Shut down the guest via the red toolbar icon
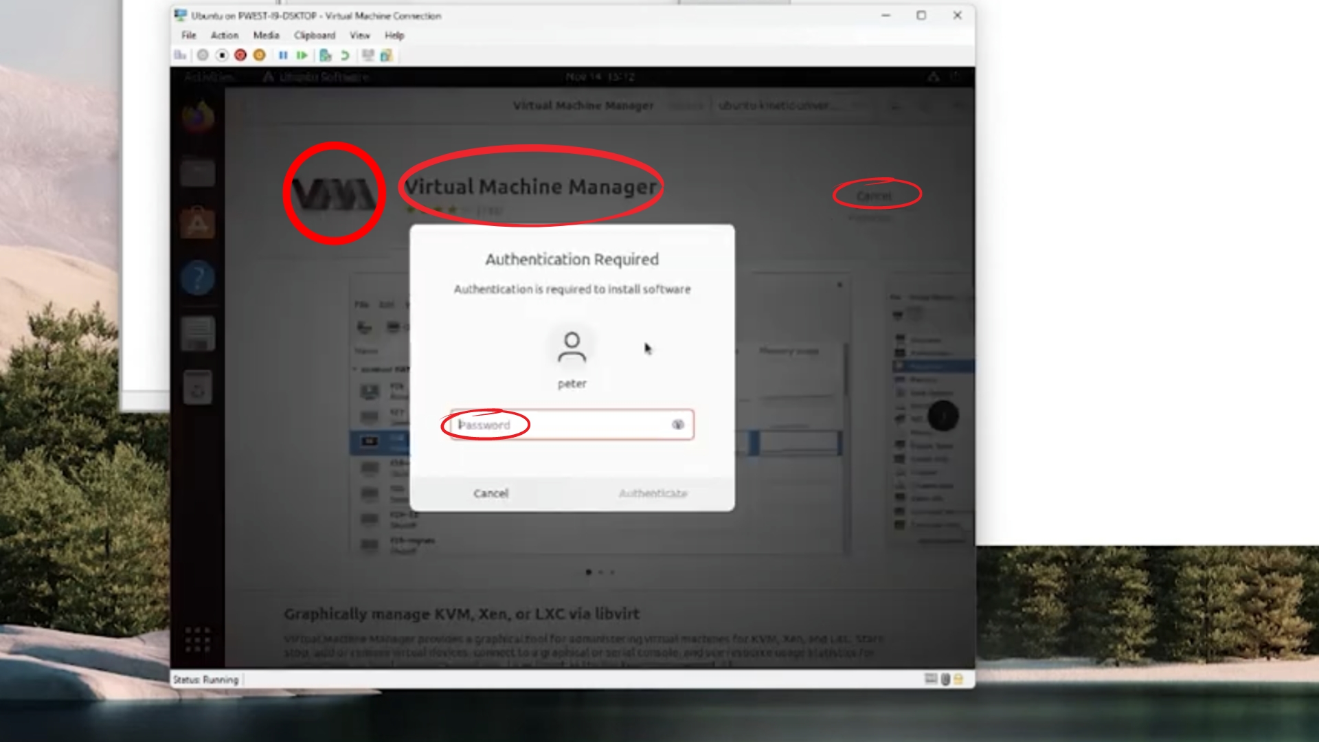This screenshot has width=1319, height=742. tap(240, 56)
